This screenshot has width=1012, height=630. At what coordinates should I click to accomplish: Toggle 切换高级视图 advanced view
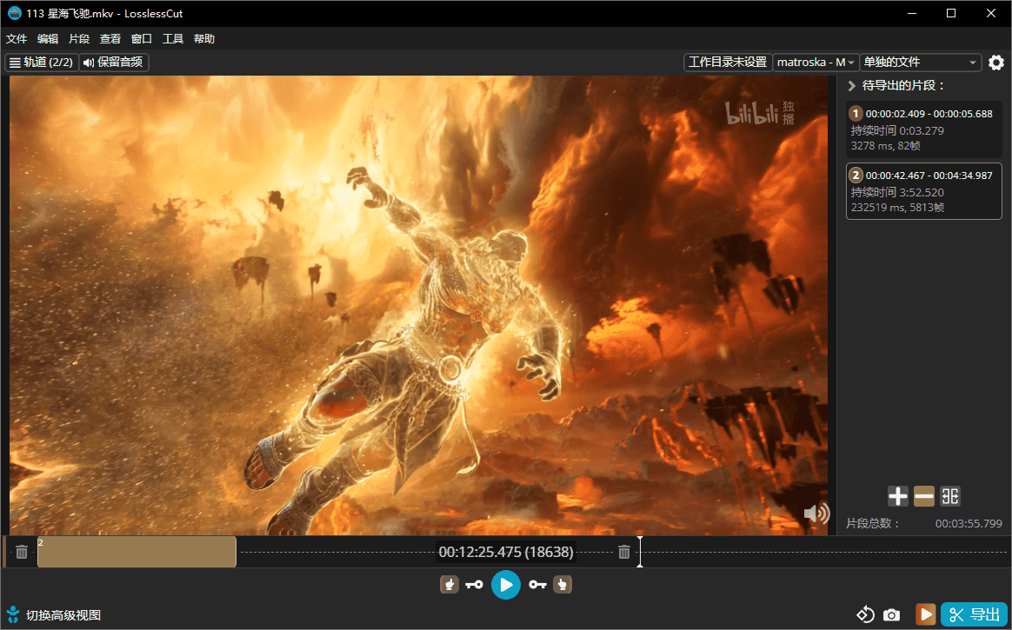pos(54,615)
